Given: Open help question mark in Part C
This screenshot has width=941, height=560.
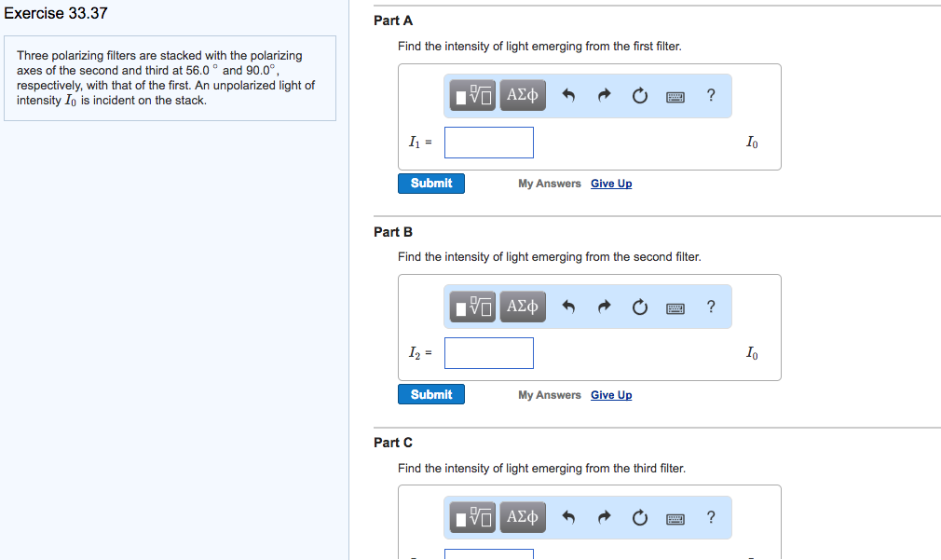Looking at the screenshot, I should [x=712, y=517].
